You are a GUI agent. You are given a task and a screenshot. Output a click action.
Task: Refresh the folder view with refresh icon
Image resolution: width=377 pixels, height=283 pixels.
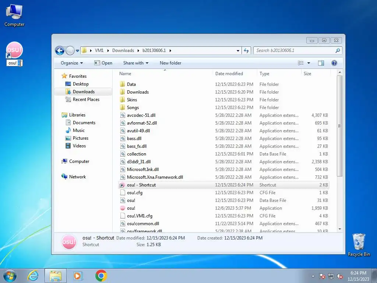coord(246,50)
